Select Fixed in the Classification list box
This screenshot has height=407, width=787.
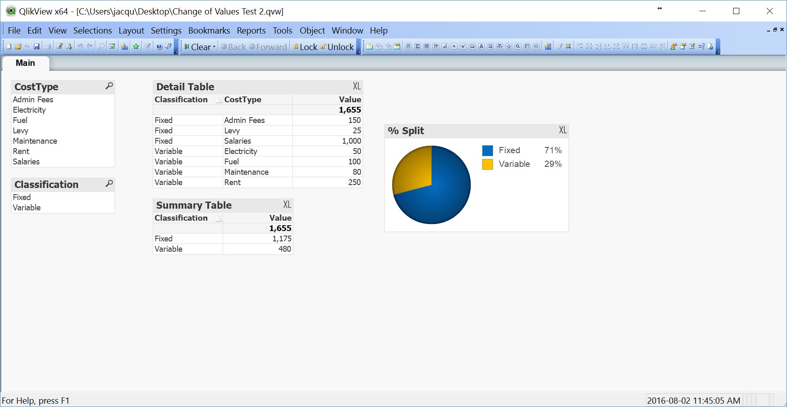(63, 197)
